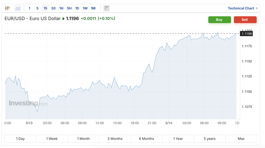
Task: Set interval to 1 minute
Action: click(x=30, y=8)
